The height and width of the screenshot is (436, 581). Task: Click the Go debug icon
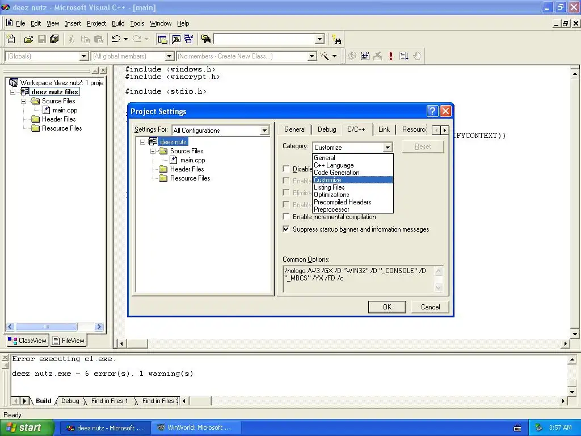(x=404, y=56)
